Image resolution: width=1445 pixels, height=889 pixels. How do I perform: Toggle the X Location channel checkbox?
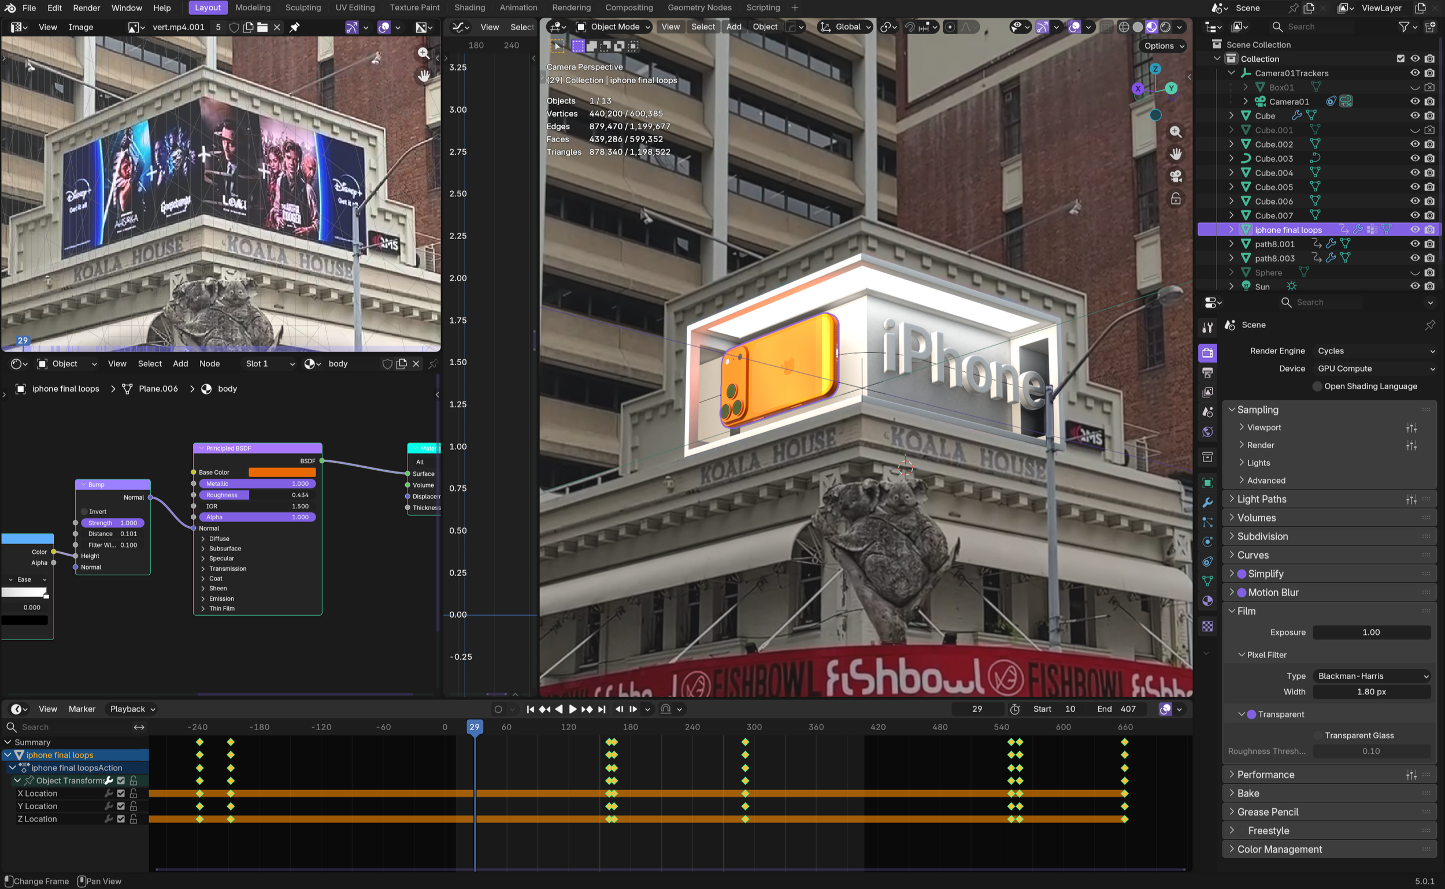[121, 794]
